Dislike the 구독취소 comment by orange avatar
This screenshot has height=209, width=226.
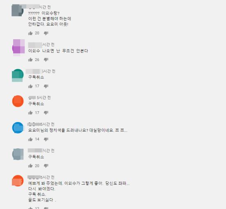pos(46,113)
